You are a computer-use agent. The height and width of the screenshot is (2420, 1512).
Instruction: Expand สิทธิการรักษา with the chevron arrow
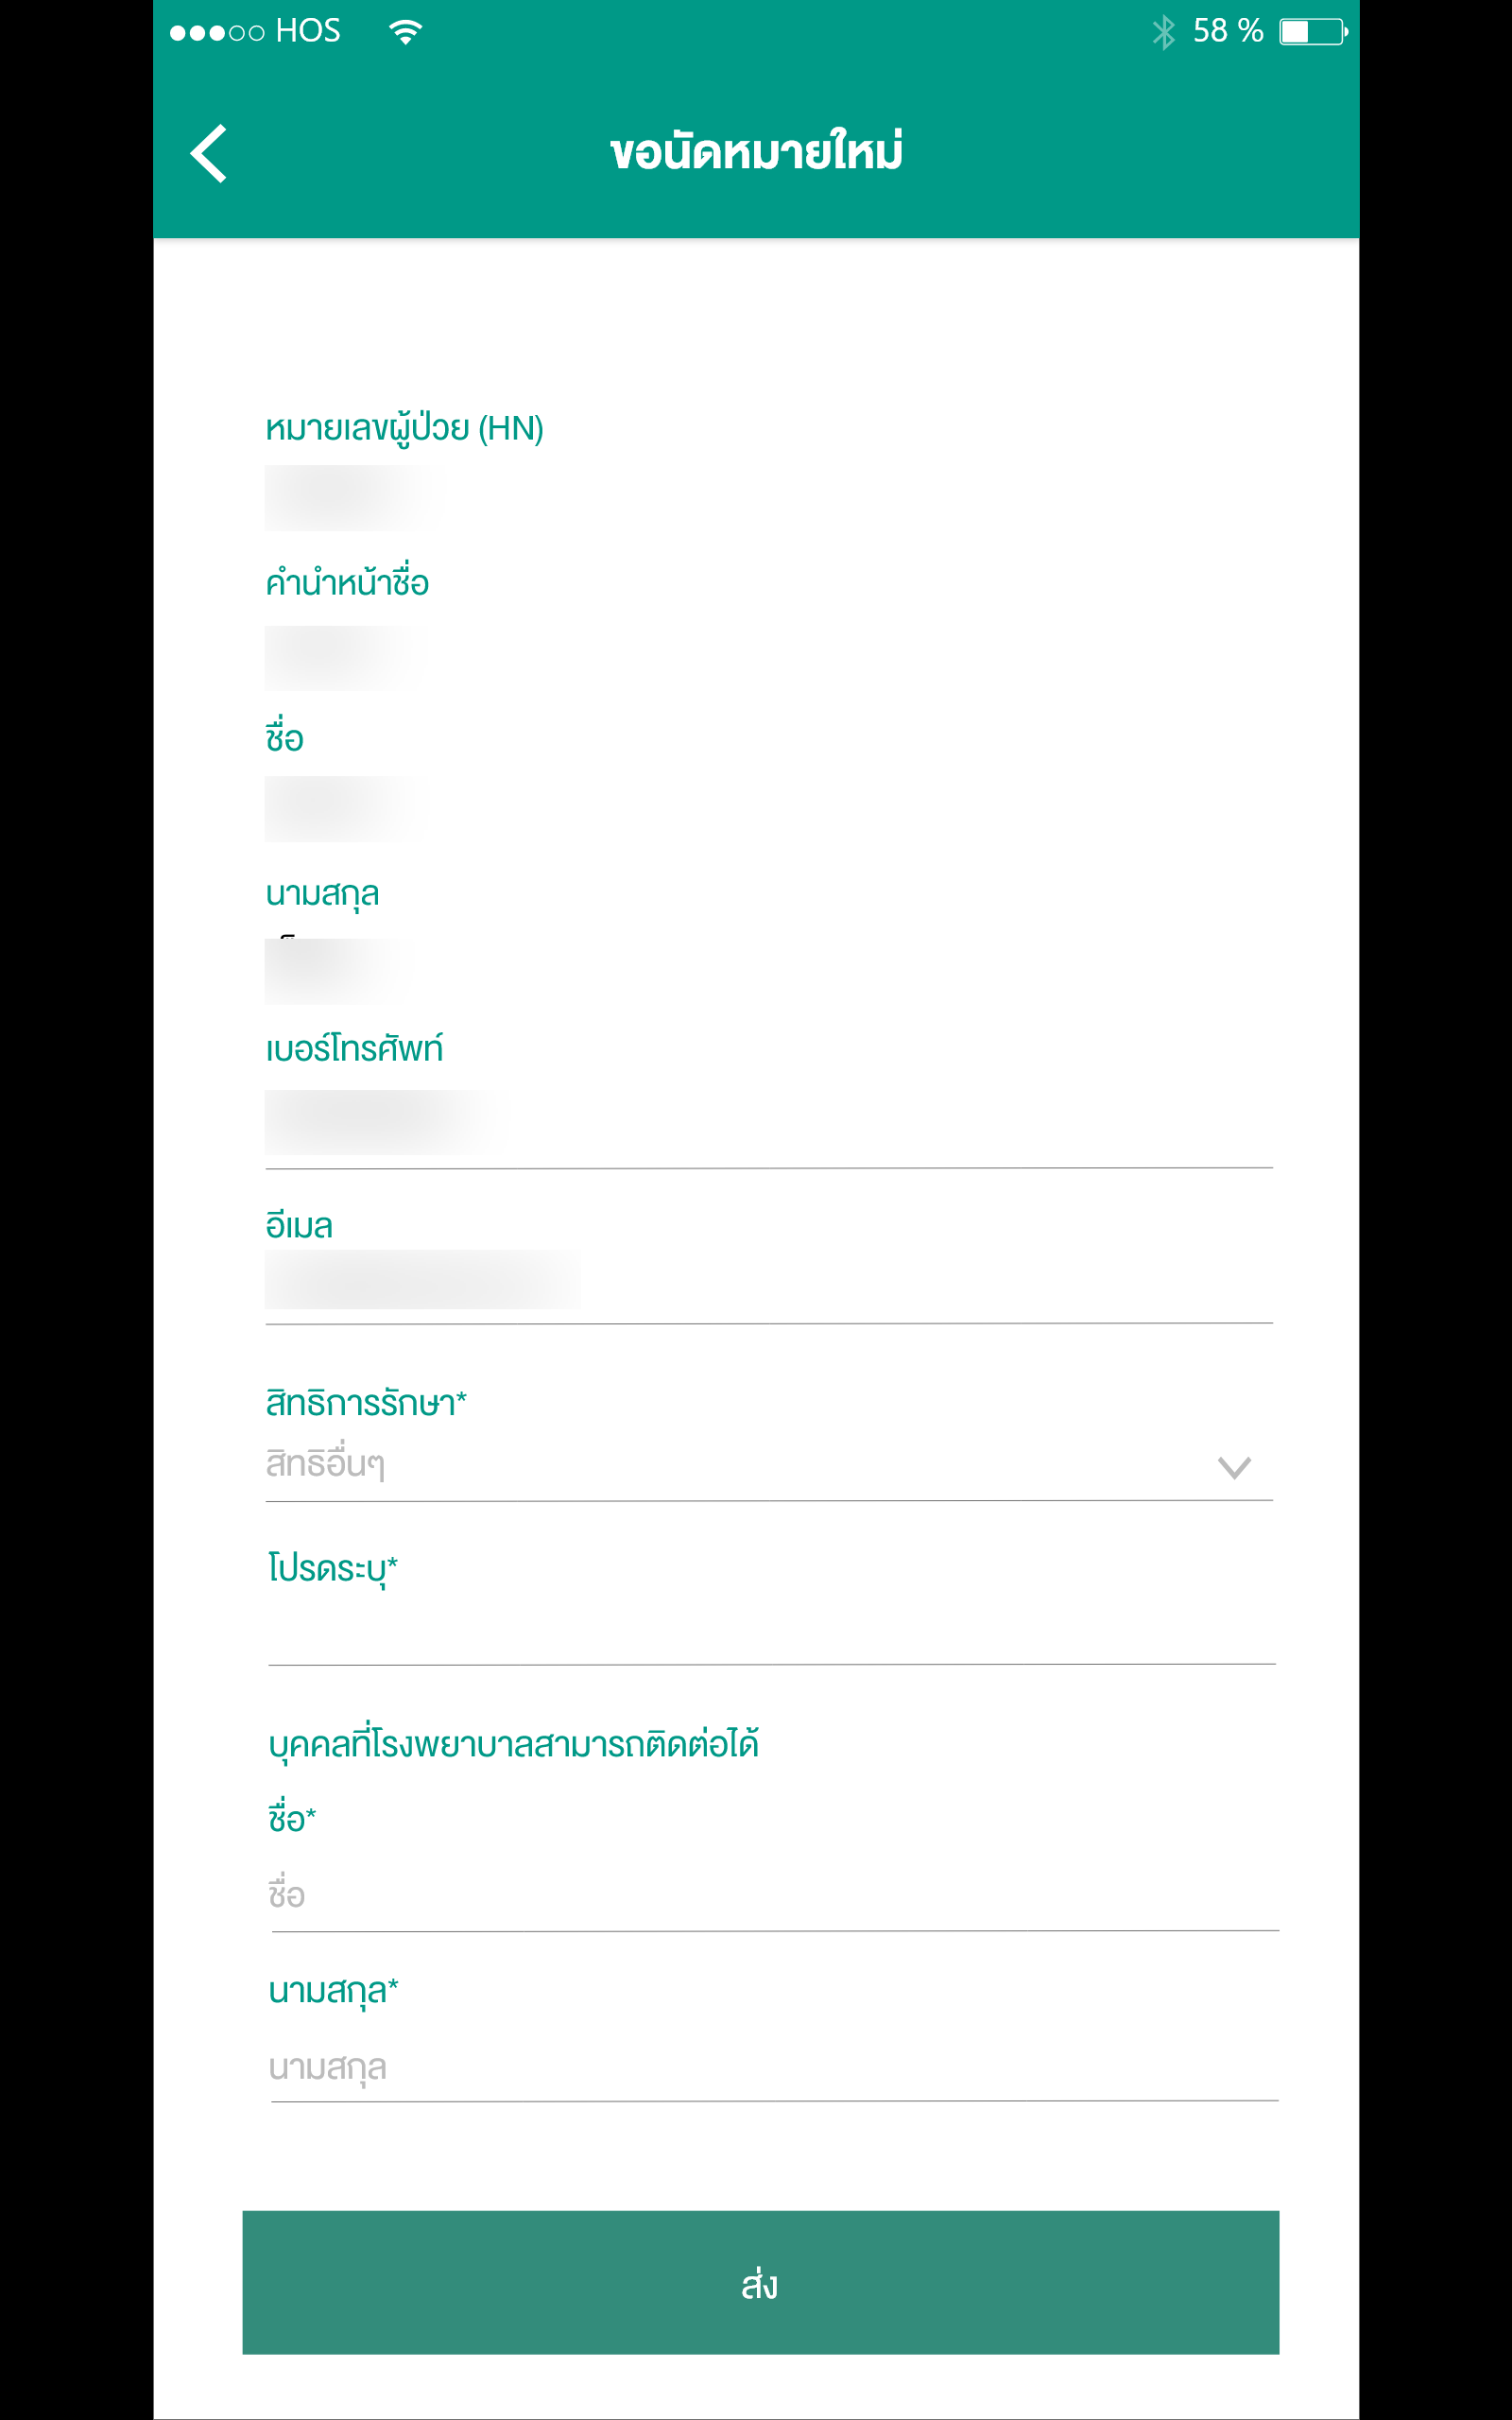coord(1234,1467)
